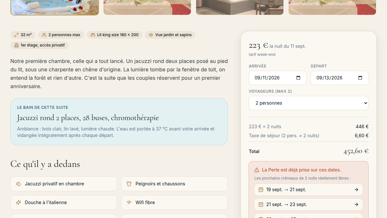Screen dimensions: 387x218
Task: Click calendar icon on 21 sept. → 23 sept. slot
Action: pyautogui.click(x=261, y=204)
